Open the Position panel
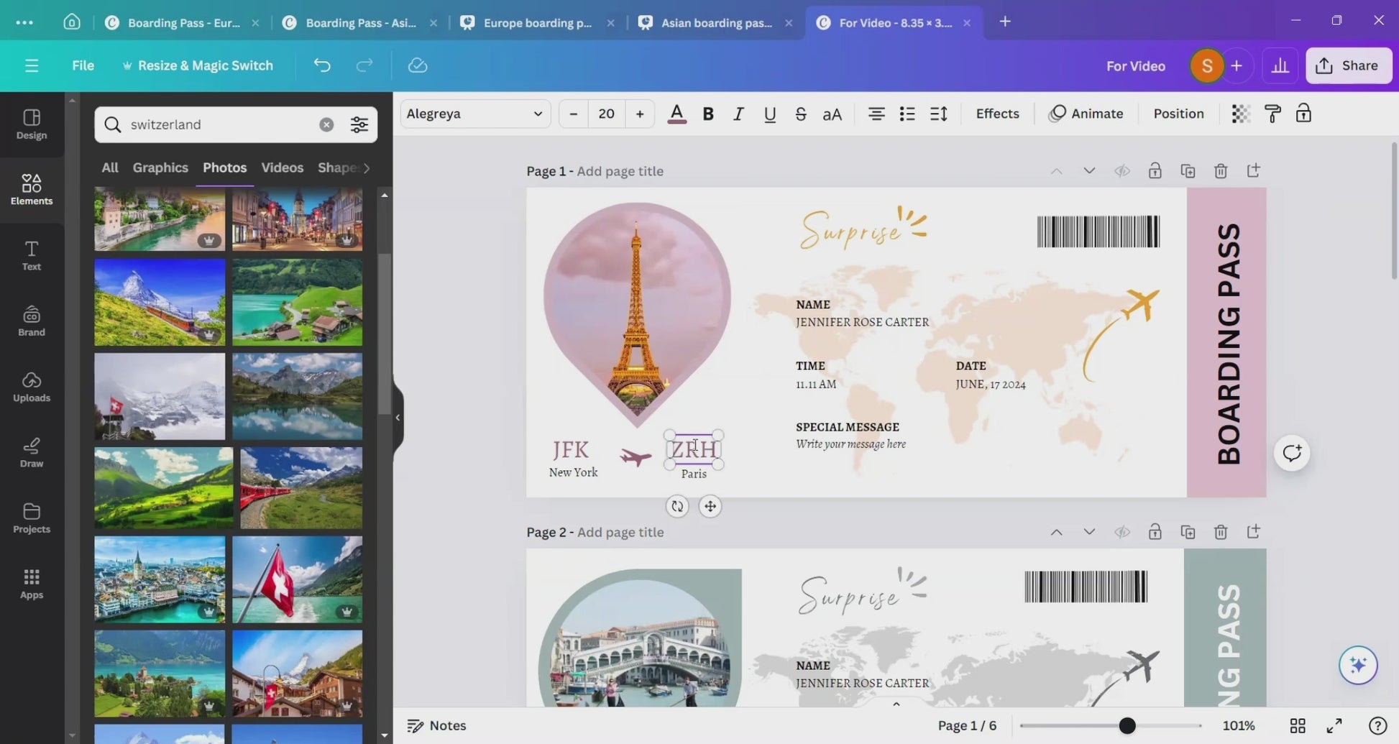The image size is (1399, 744). point(1178,114)
